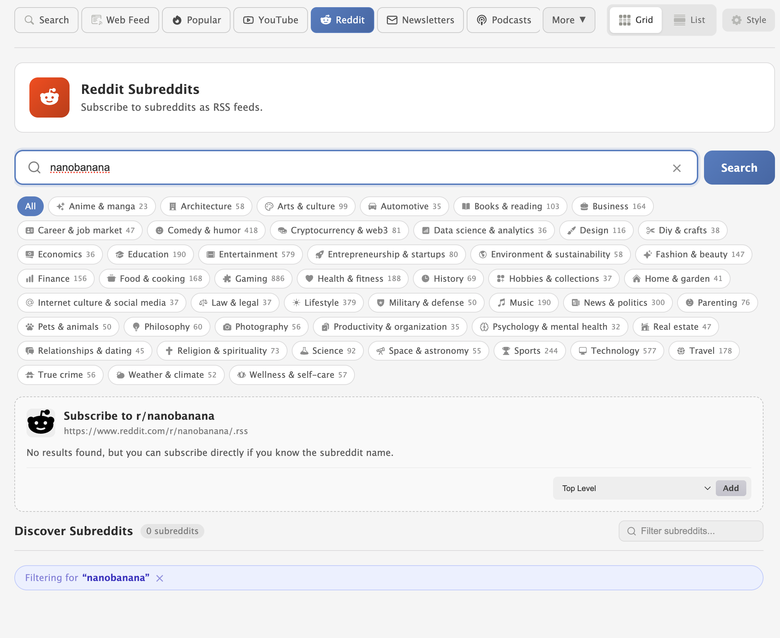Select the All category filter
780x638 pixels.
pos(30,206)
